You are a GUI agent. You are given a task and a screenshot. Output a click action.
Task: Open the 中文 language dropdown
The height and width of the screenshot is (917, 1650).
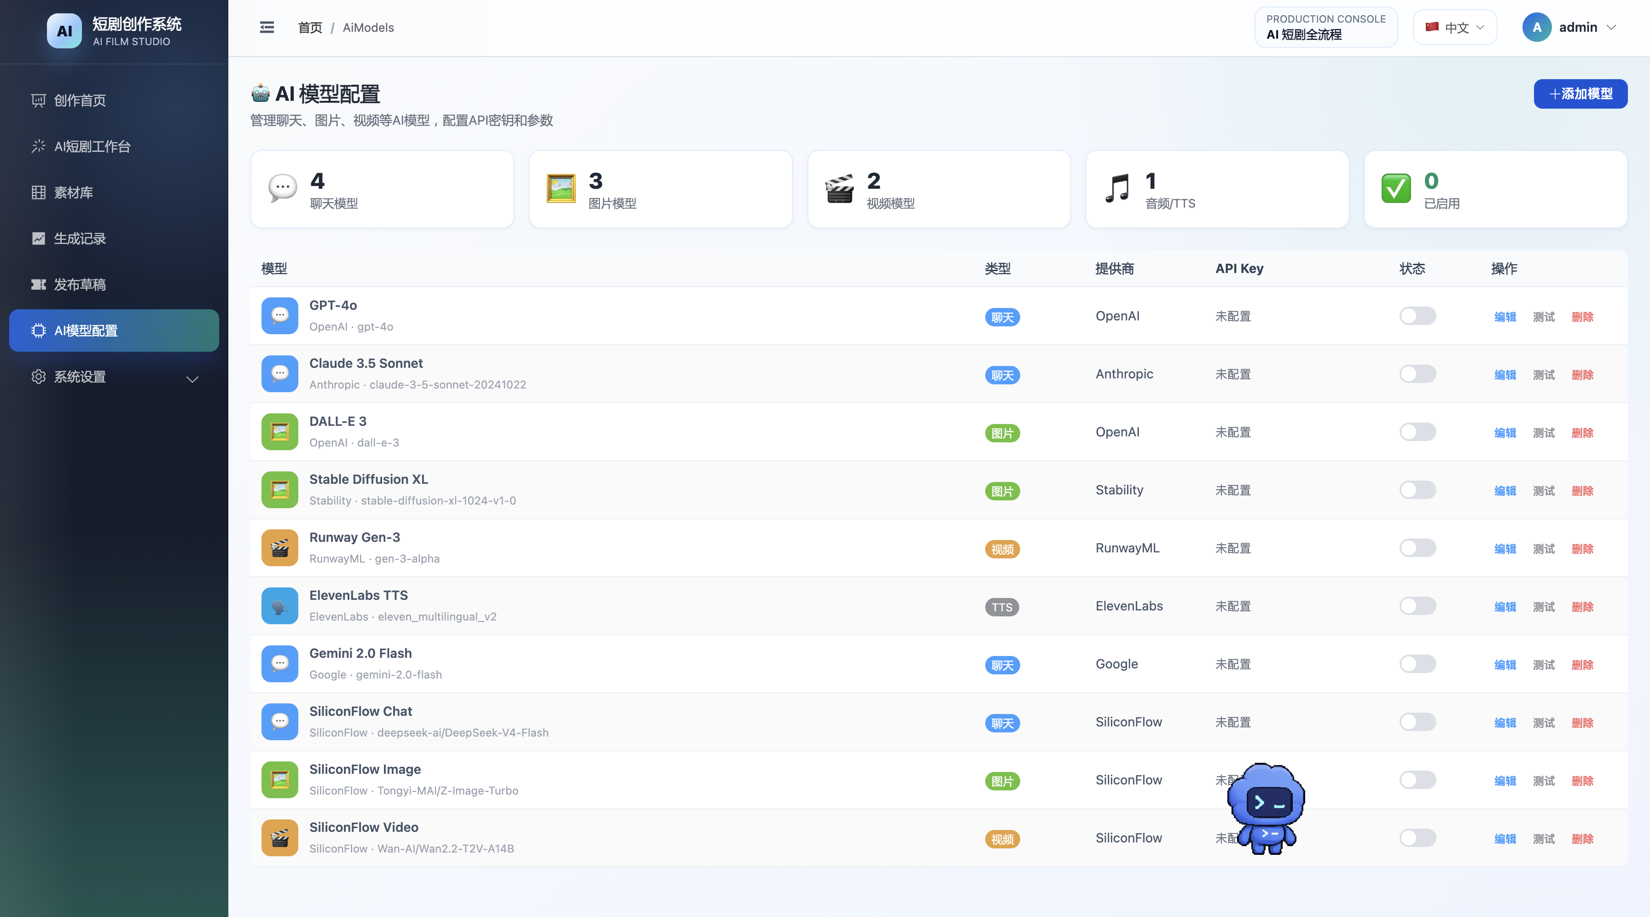click(1455, 28)
